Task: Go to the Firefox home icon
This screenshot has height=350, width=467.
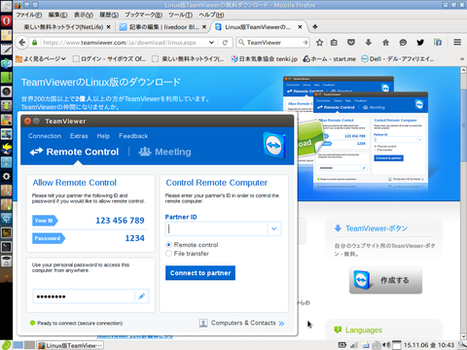Action: [385, 43]
